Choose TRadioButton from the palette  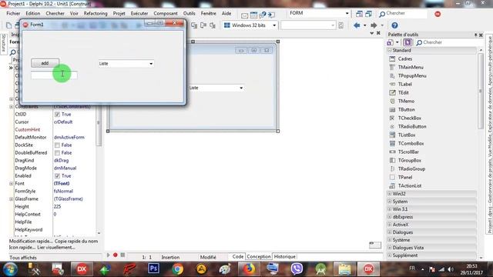[412, 126]
